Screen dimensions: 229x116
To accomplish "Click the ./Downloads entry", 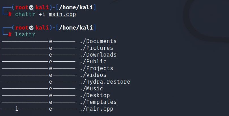I will click(98, 55).
